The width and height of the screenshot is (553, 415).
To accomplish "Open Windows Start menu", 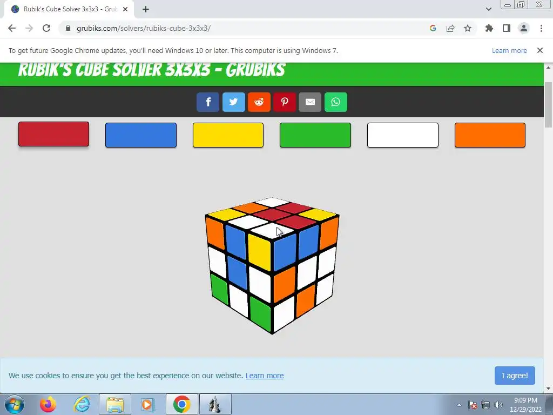I will (15, 404).
